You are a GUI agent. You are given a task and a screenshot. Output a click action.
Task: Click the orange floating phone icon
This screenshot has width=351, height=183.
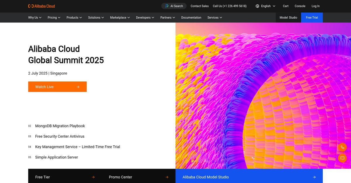342,147
